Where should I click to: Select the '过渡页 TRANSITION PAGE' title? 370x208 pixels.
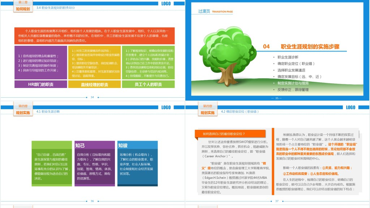point(215,12)
